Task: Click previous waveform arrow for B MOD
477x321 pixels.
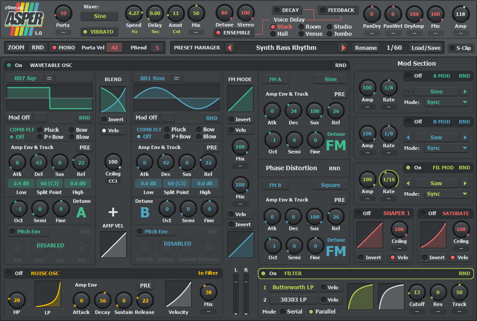Action: (408, 137)
